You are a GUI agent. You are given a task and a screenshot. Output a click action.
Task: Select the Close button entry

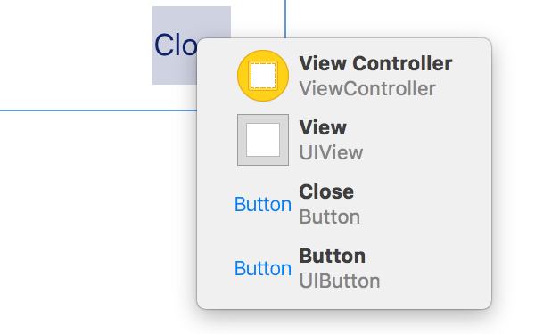[344, 204]
